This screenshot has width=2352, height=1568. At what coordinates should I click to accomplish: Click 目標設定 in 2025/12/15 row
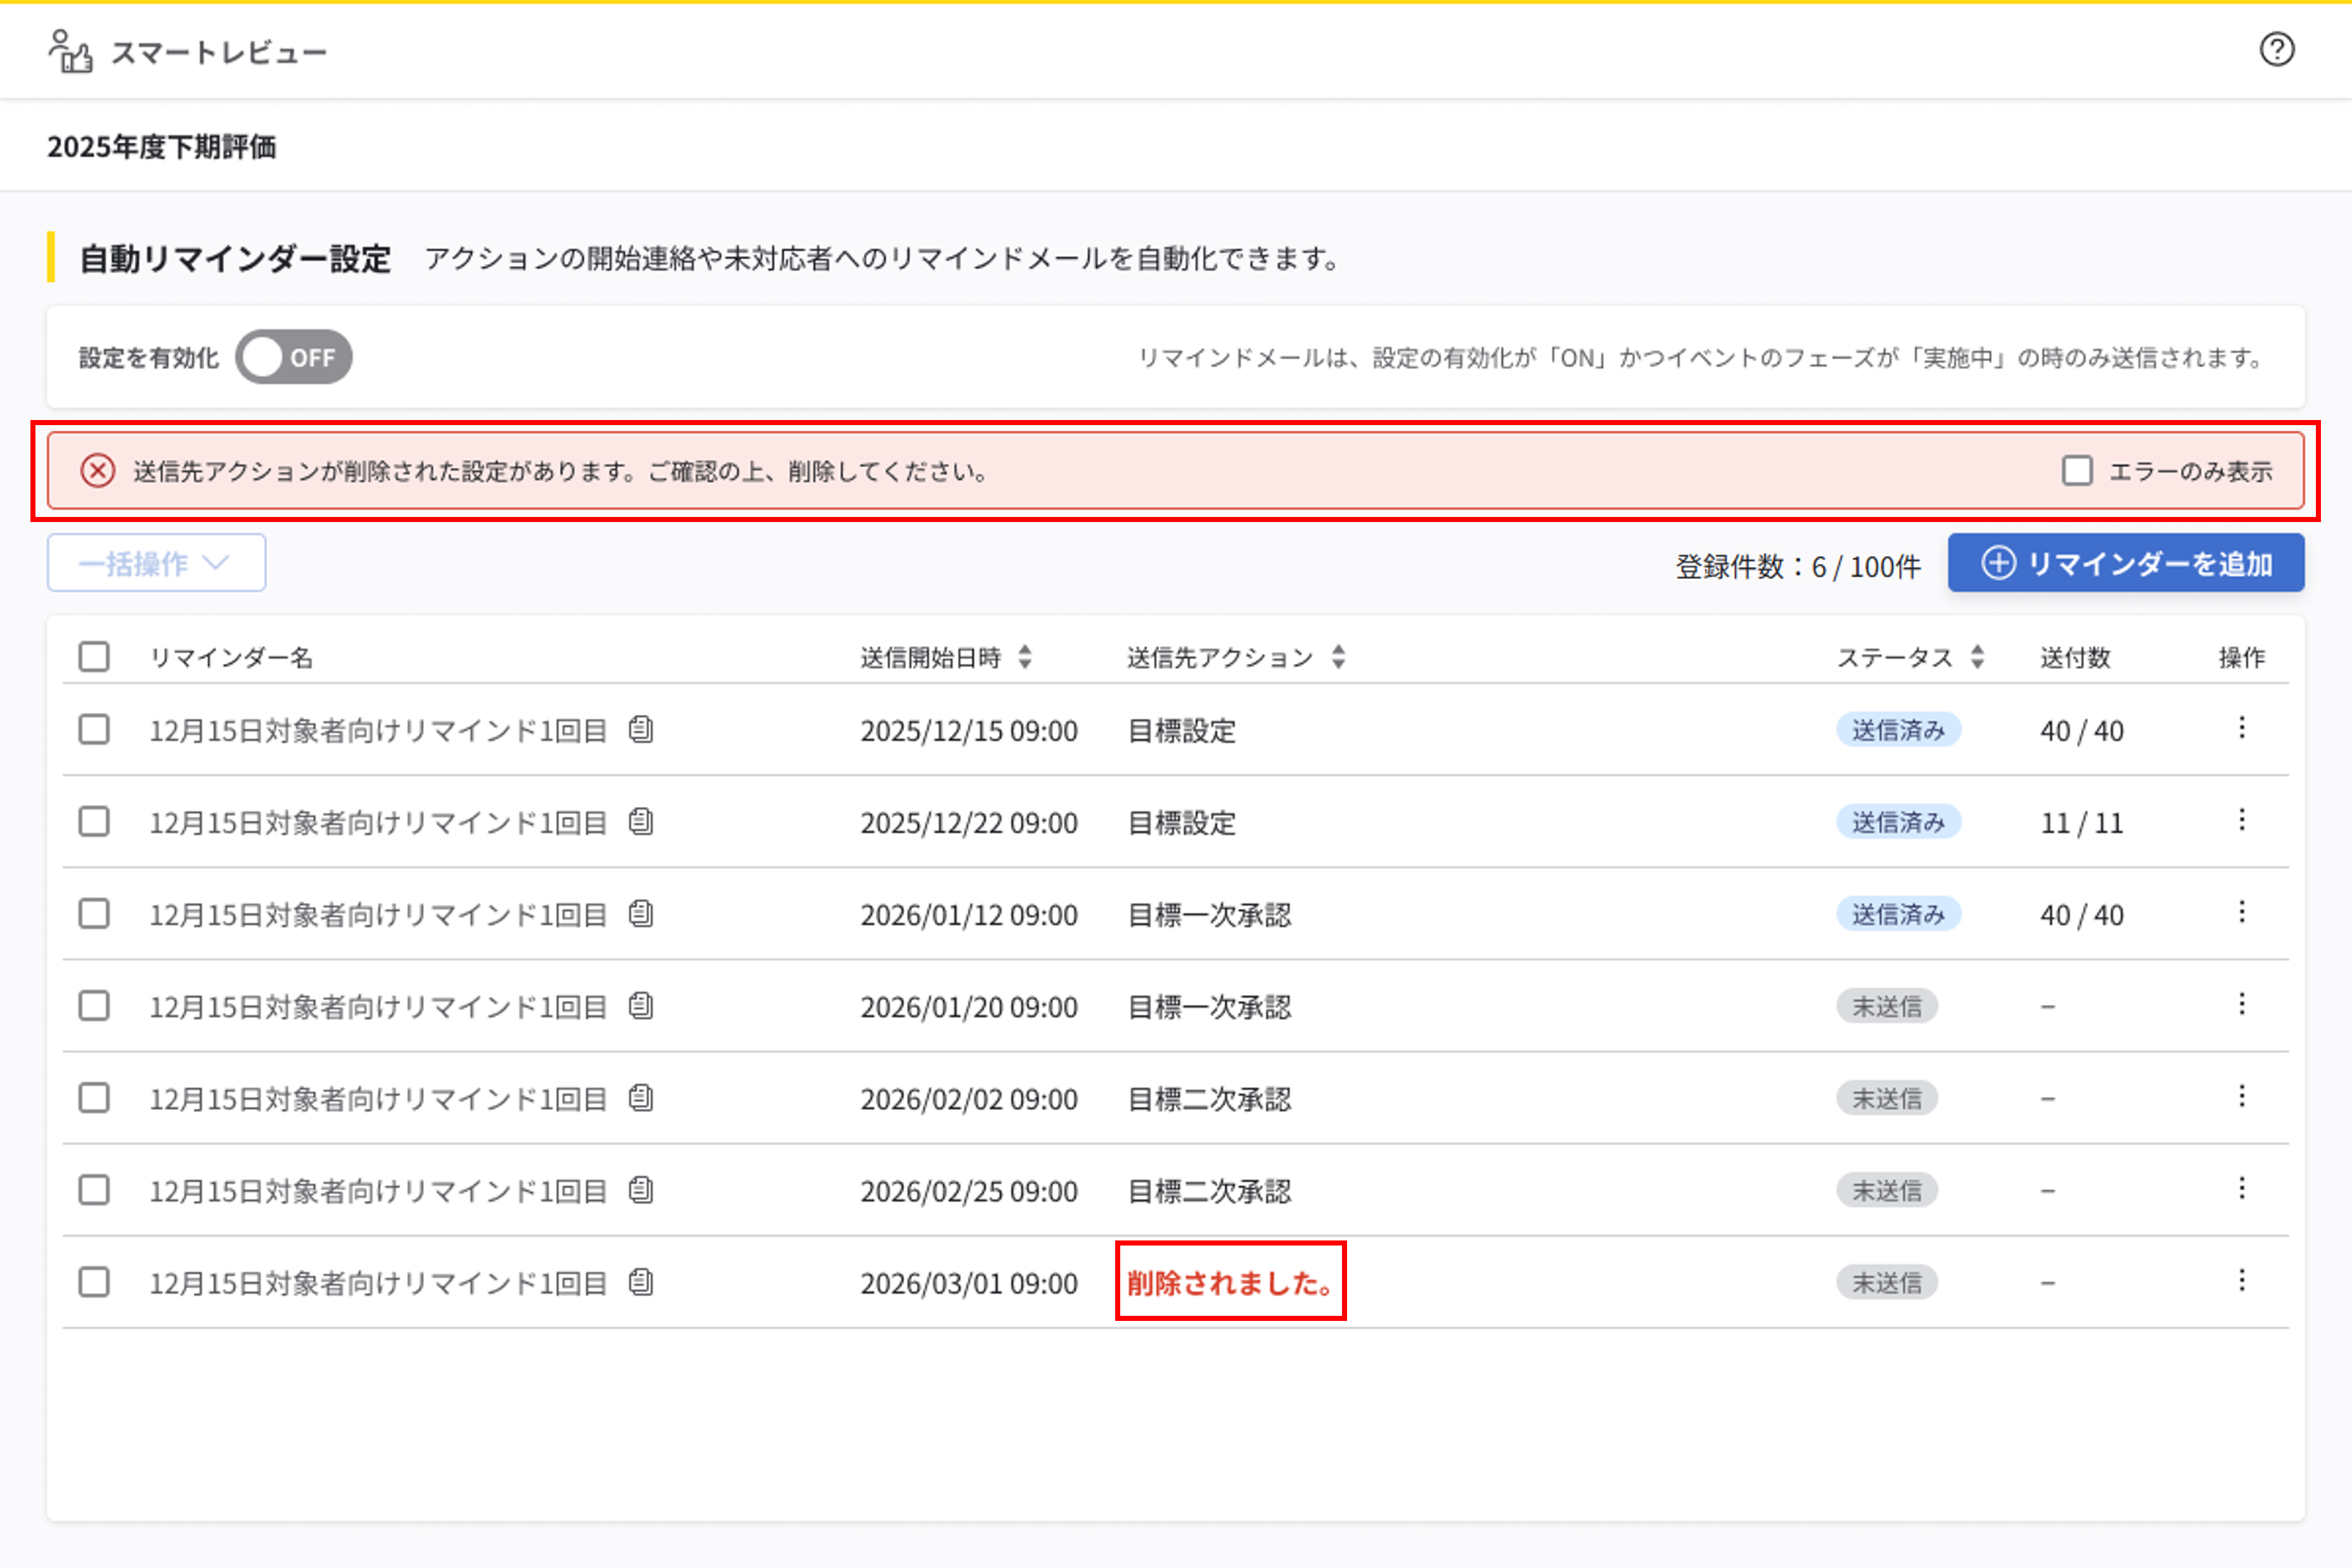(x=1181, y=731)
